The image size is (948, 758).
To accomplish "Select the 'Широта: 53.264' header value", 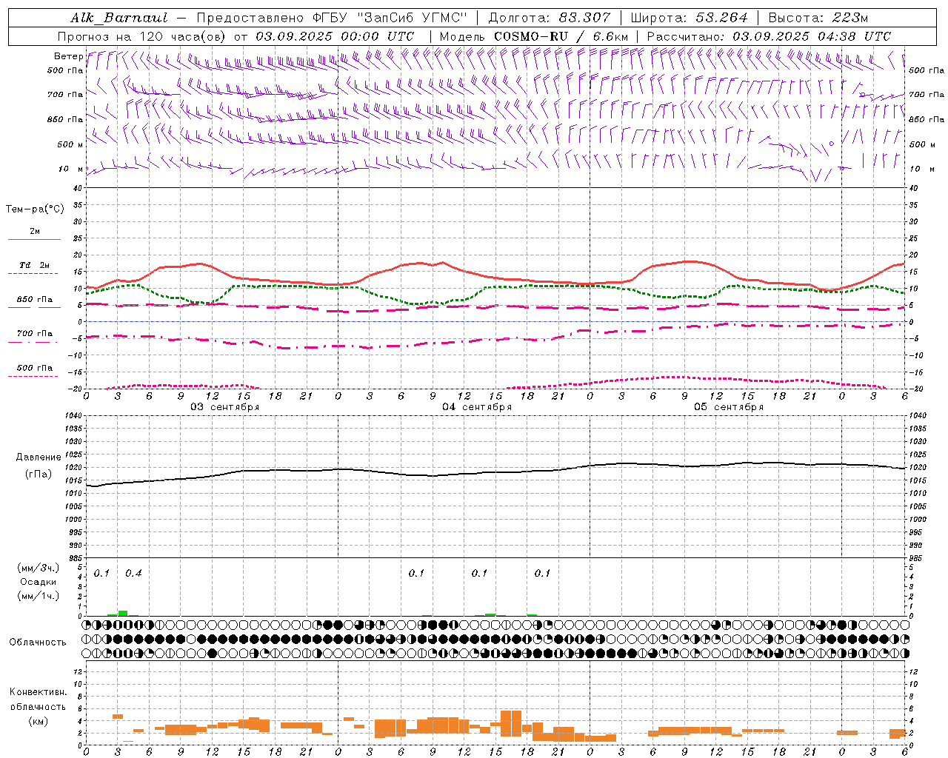I will click(x=689, y=18).
